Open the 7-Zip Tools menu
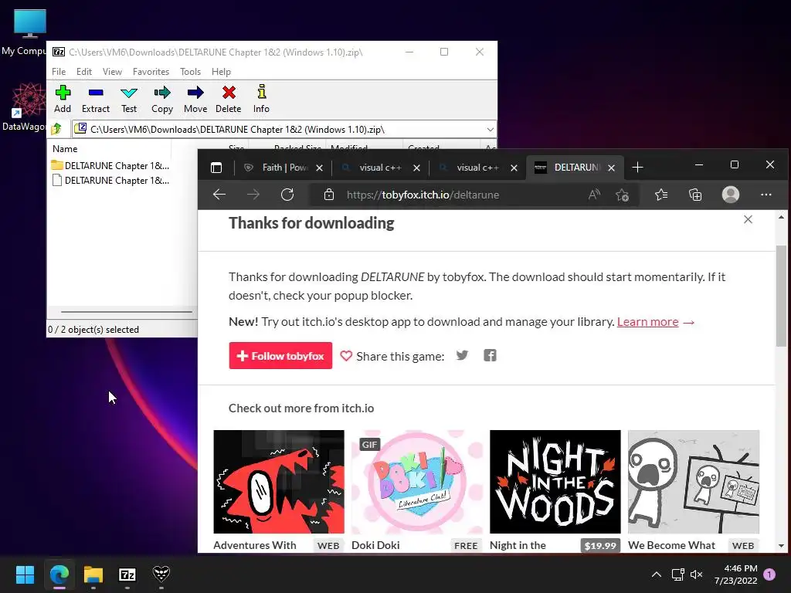The image size is (791, 593). [190, 72]
